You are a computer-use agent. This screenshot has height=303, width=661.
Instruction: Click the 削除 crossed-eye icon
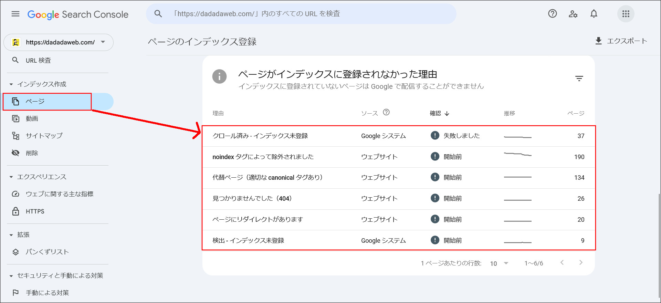pyautogui.click(x=15, y=153)
